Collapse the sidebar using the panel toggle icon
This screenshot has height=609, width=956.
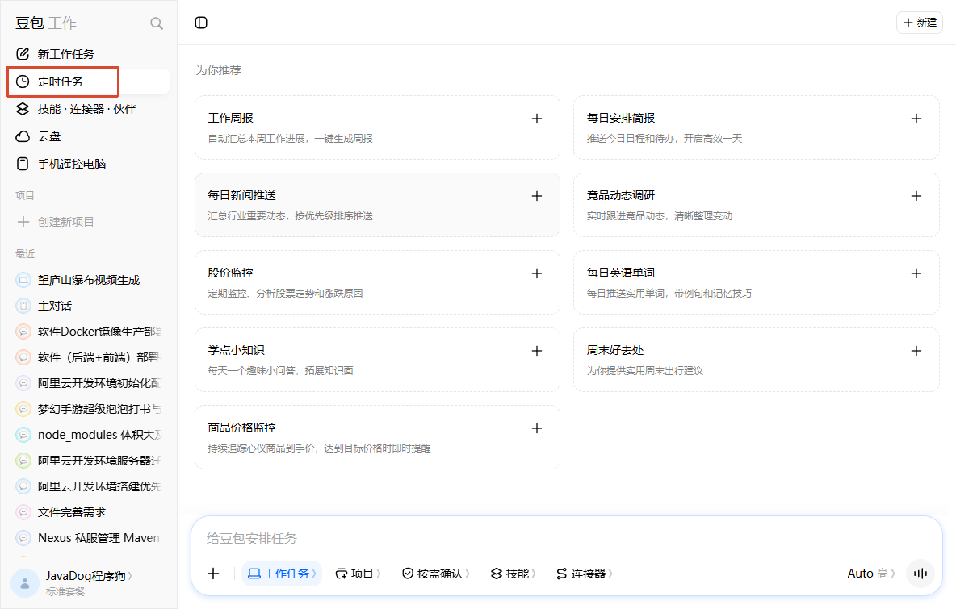[x=201, y=23]
